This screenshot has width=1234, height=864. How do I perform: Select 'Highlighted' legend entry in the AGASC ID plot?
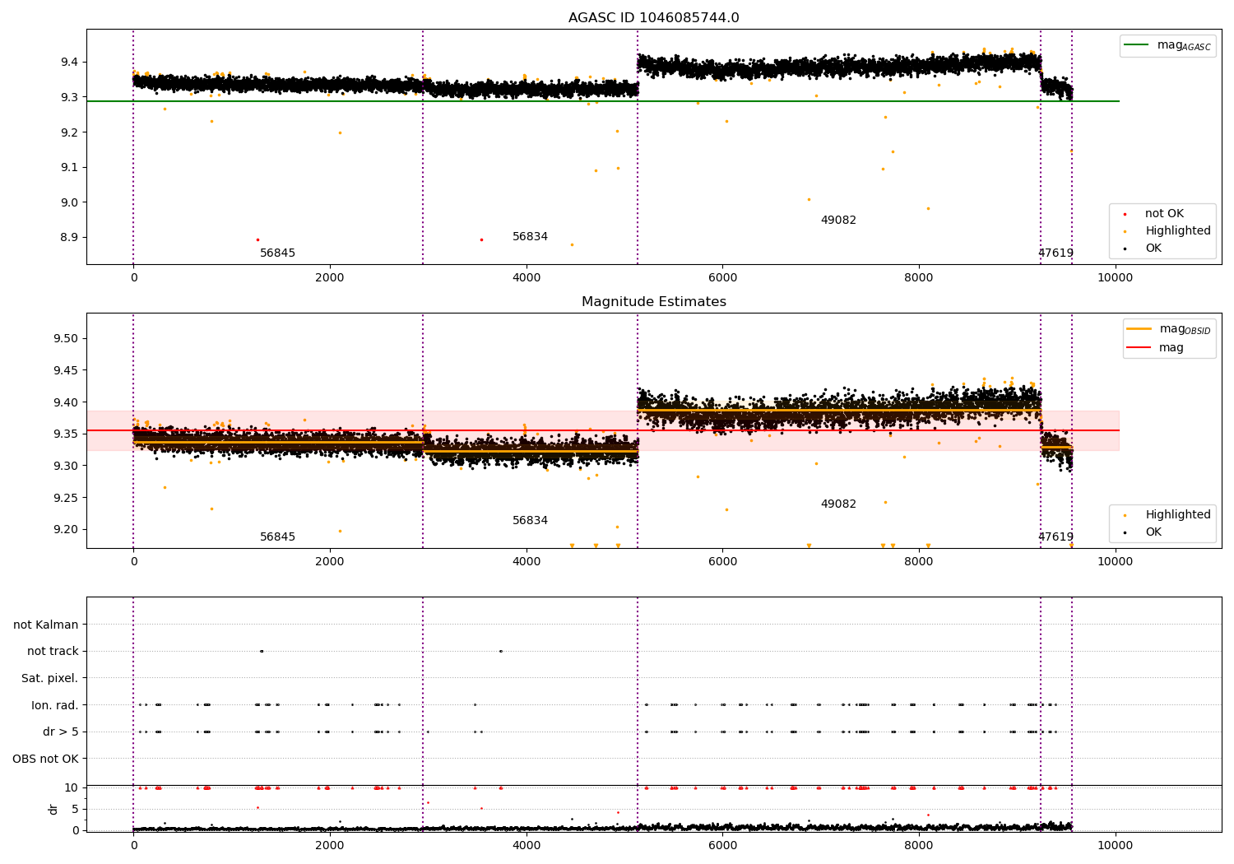point(1178,231)
